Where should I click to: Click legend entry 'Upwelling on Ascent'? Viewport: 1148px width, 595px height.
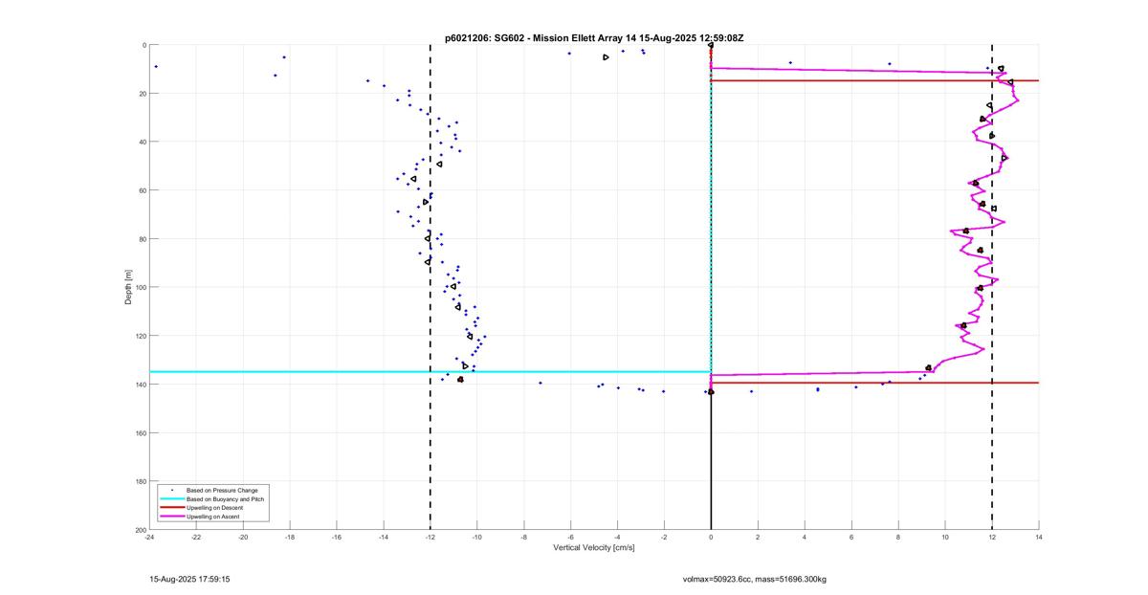coord(213,517)
